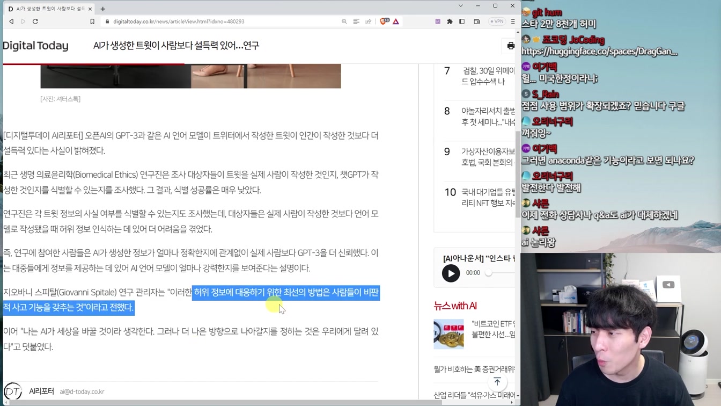The width and height of the screenshot is (721, 406).
Task: Select the AI tweet article browser tab
Action: click(49, 9)
